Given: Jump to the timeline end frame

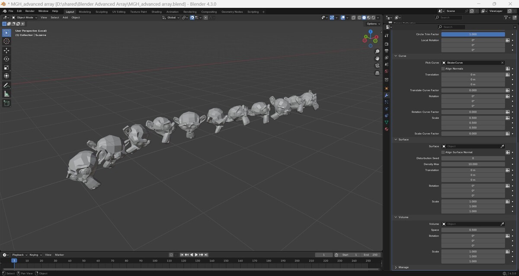Looking at the screenshot, I should click(206, 255).
